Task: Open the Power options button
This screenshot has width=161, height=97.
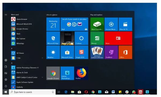Action: click(6, 86)
